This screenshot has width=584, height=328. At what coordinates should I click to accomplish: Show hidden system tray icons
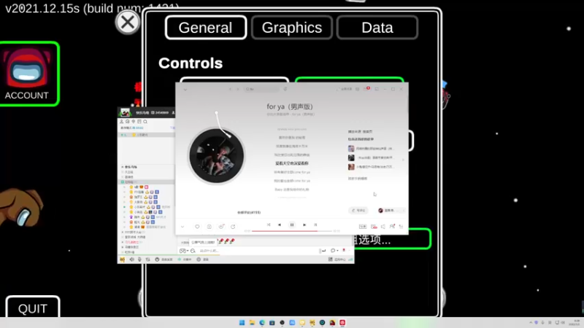pyautogui.click(x=531, y=323)
